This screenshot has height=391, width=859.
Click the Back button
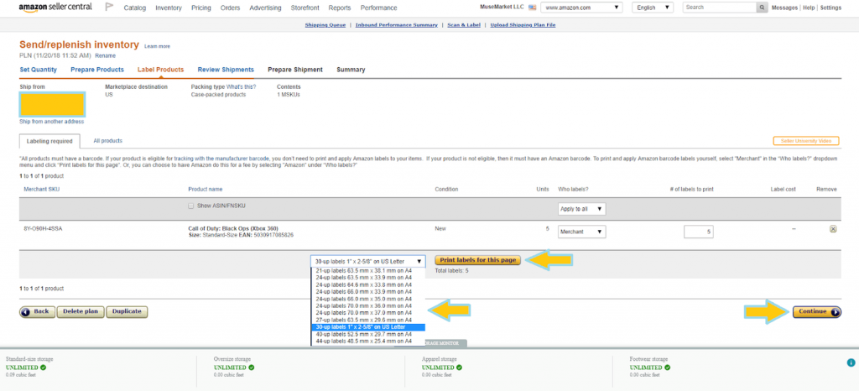point(37,311)
